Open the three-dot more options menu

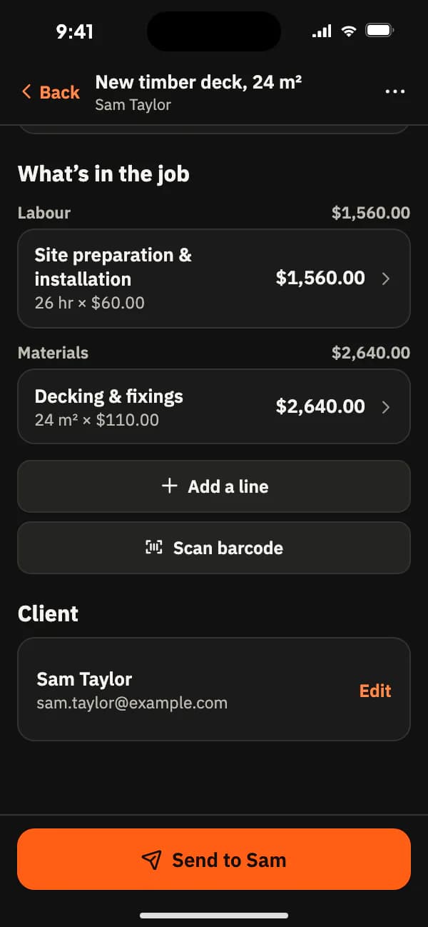tap(394, 92)
